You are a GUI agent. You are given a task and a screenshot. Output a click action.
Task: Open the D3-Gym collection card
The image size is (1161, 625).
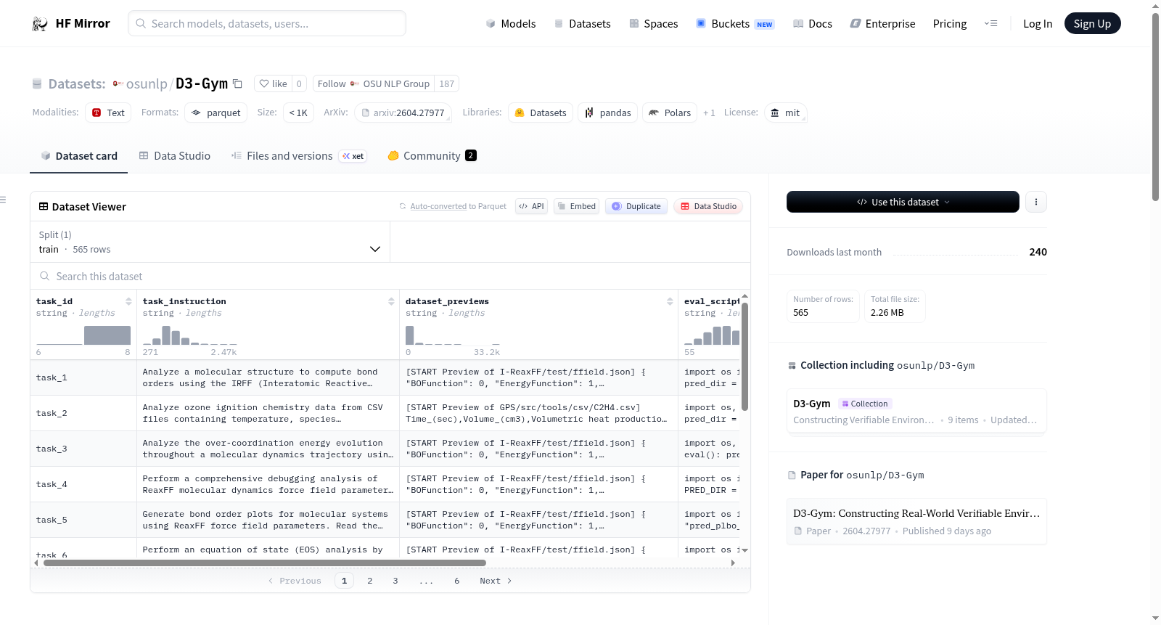pos(916,411)
